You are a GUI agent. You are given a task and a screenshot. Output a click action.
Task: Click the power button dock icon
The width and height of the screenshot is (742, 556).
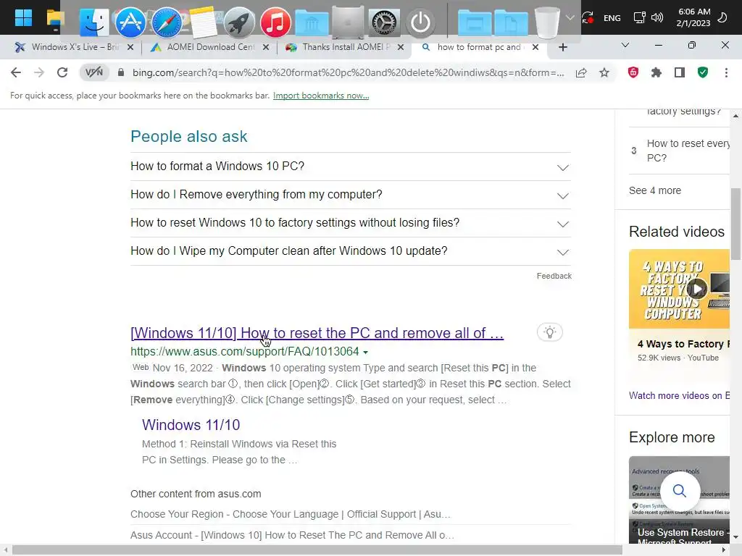point(420,22)
